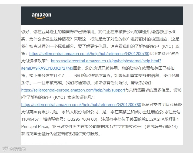Click the 大数跨境 watermark text
Viewport: 193px width, 153px height.
point(18,149)
